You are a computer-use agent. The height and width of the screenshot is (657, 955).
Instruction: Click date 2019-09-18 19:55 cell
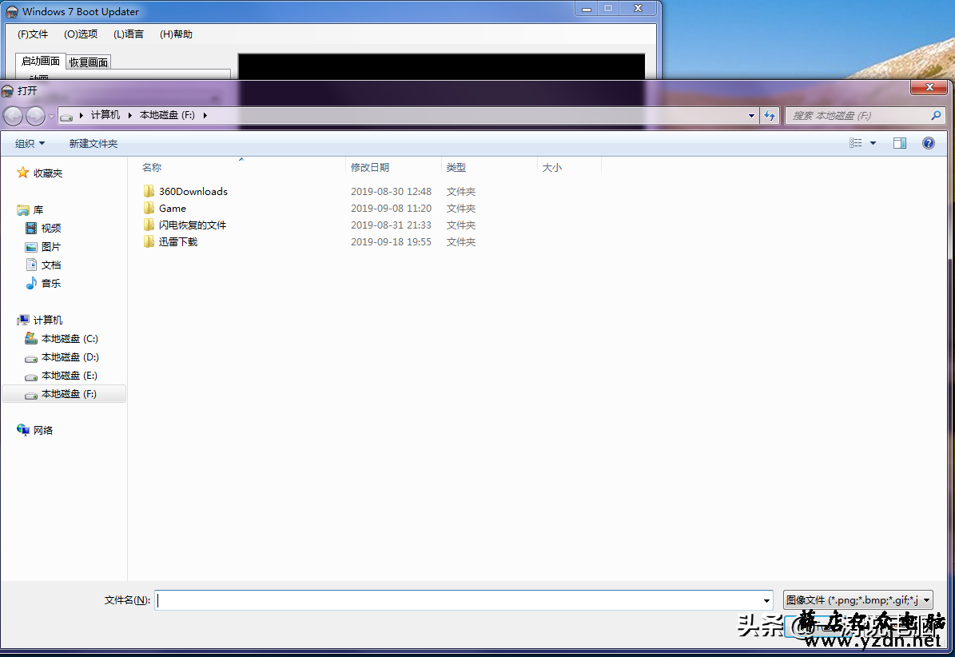point(391,241)
